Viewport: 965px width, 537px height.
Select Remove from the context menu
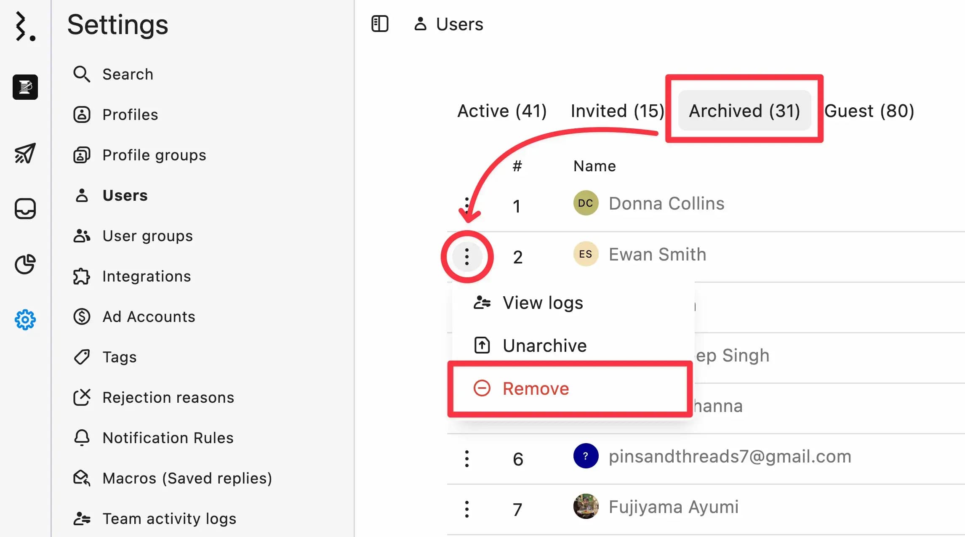pyautogui.click(x=536, y=388)
